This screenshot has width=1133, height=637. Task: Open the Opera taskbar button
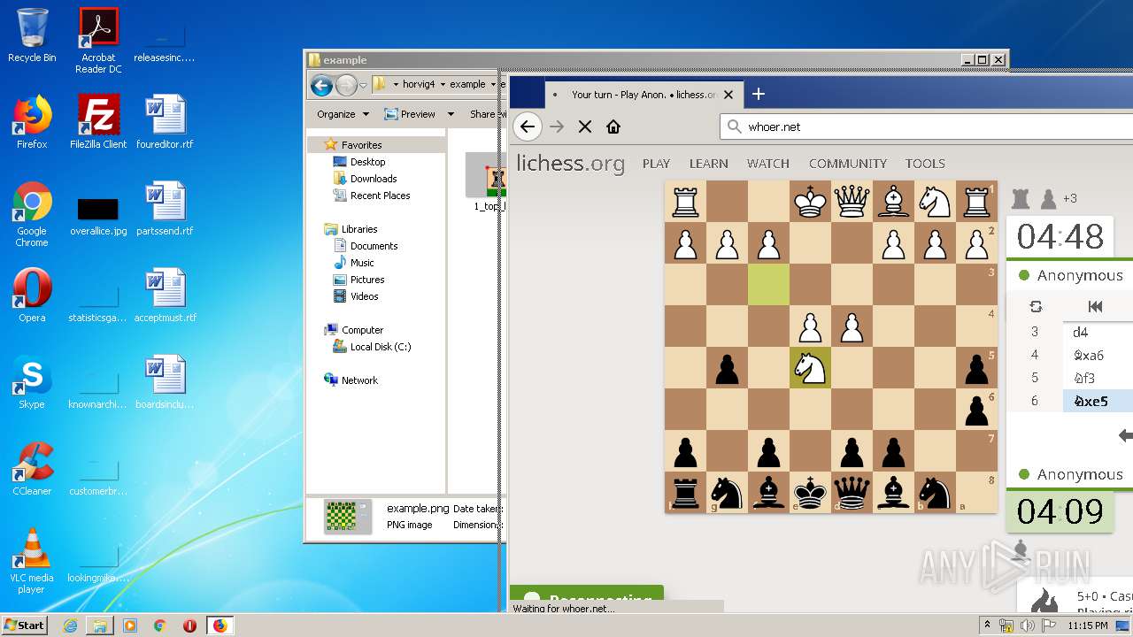coord(189,625)
